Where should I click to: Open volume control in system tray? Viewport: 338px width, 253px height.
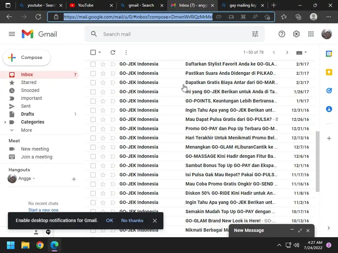[x=296, y=245]
